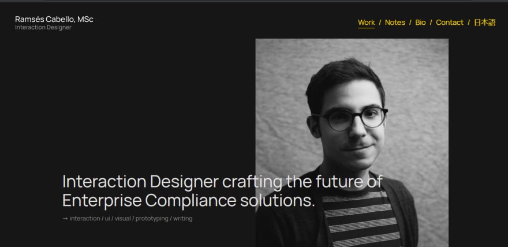Switch site language to 日本語
Screen dimensions: 508x247
pyautogui.click(x=485, y=23)
